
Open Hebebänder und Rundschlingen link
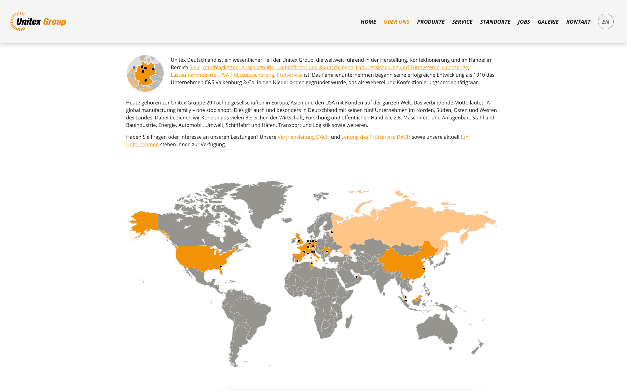point(316,67)
